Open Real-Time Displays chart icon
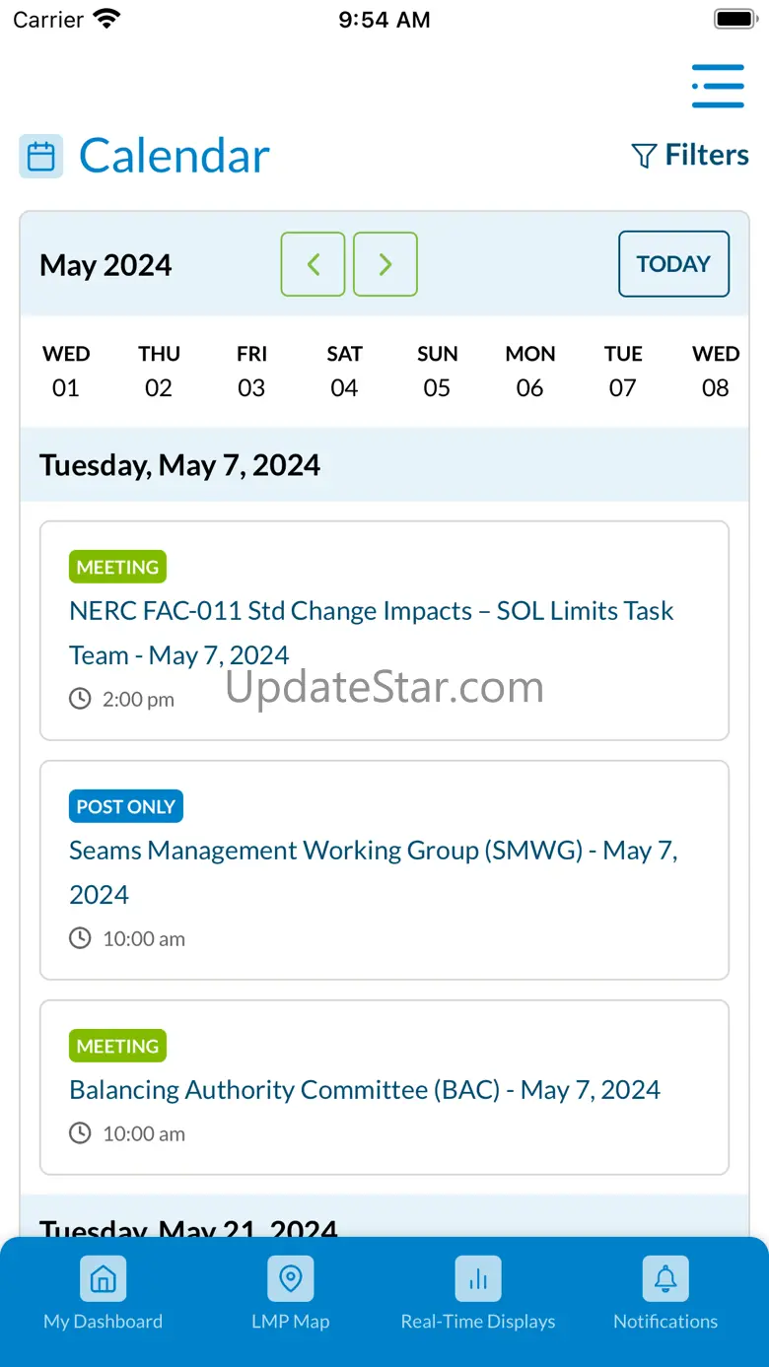Screen dimensions: 769x1367 478,1279
